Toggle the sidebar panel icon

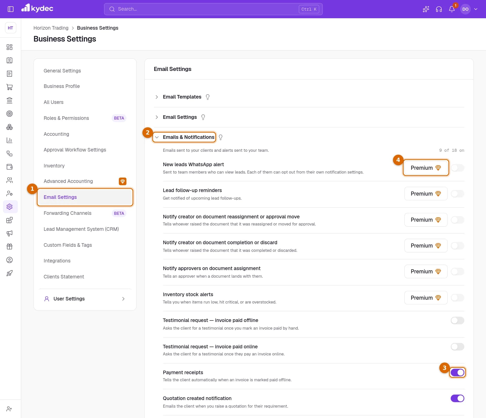click(x=10, y=9)
